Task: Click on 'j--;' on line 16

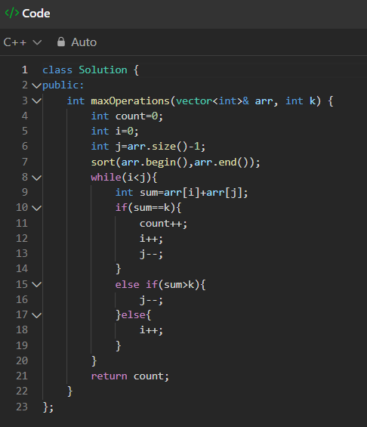Action: tap(151, 300)
